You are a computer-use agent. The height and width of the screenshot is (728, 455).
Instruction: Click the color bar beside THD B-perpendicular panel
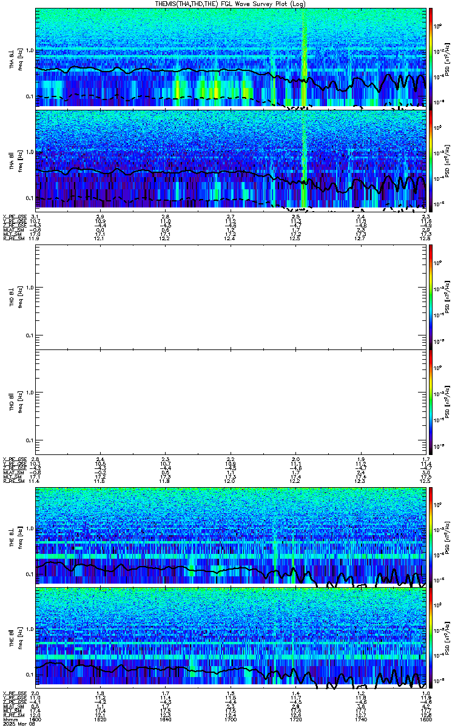[x=431, y=297]
